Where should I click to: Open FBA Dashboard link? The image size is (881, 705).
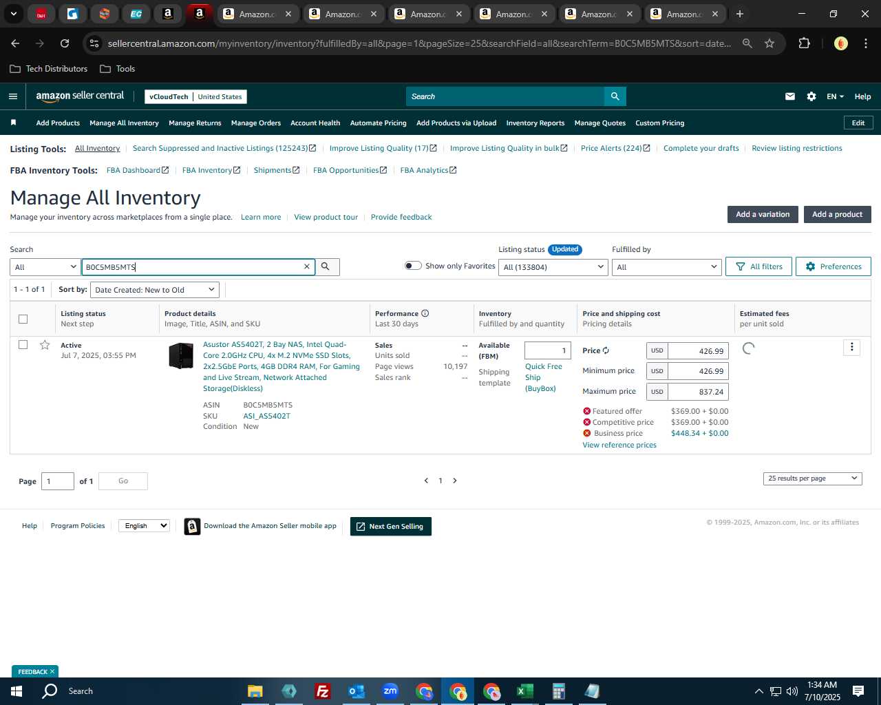click(138, 170)
